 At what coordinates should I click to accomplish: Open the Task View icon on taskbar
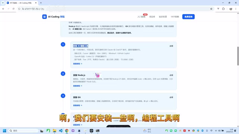(42, 131)
